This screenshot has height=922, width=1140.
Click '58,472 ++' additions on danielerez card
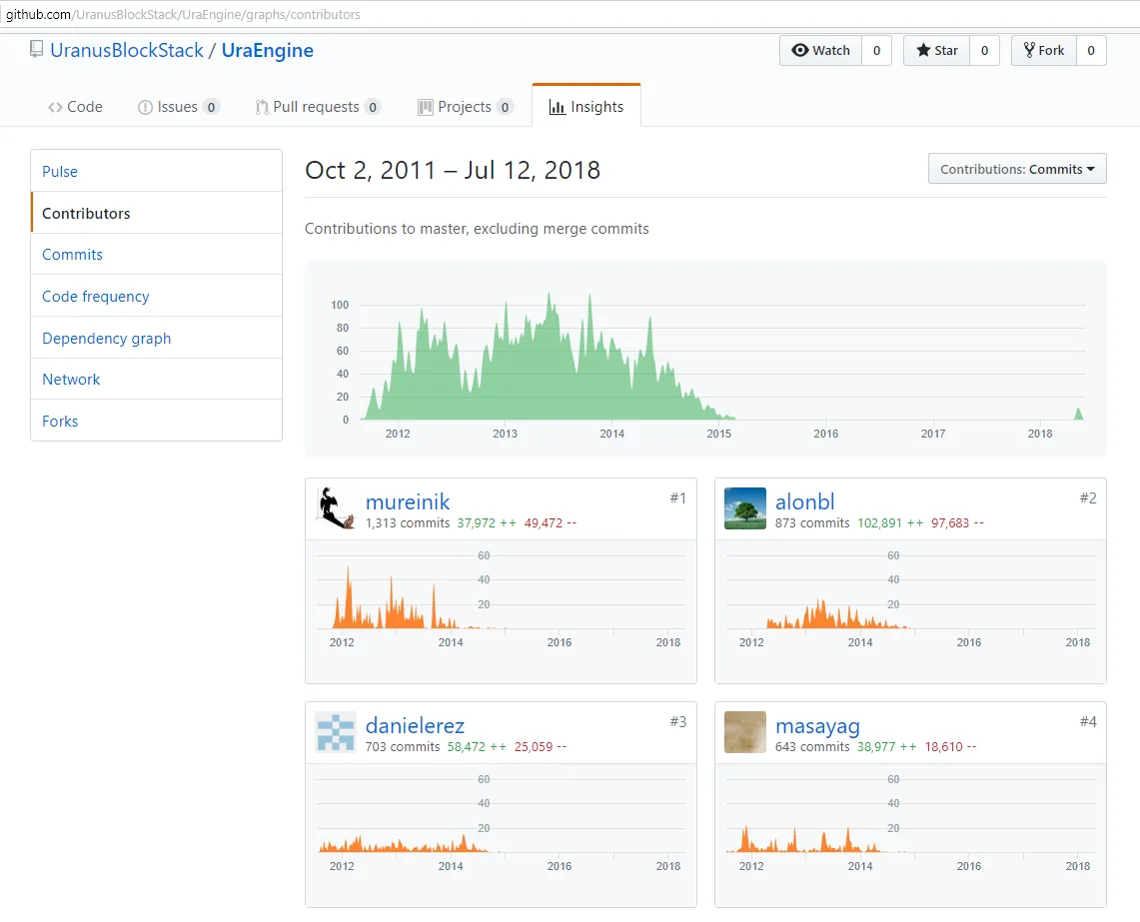point(477,747)
